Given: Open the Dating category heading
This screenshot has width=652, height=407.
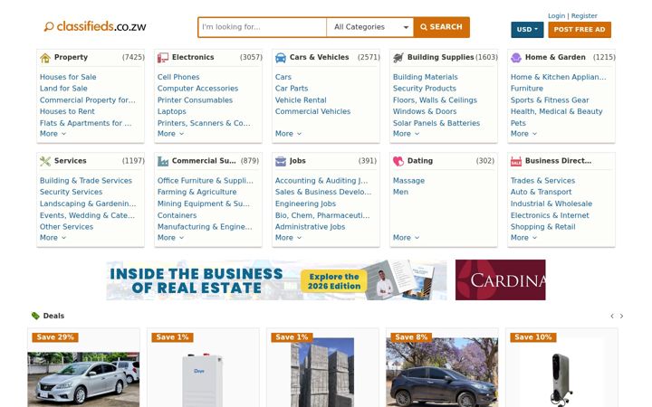Looking at the screenshot, I should pos(420,161).
